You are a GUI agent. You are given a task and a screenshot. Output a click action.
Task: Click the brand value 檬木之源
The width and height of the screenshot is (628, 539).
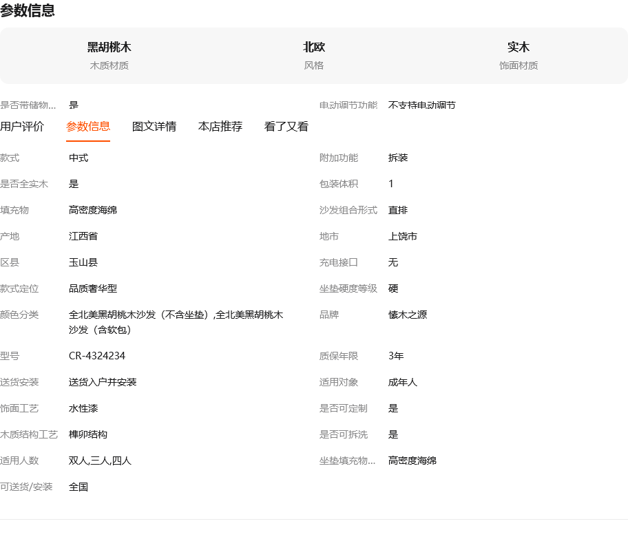point(408,315)
